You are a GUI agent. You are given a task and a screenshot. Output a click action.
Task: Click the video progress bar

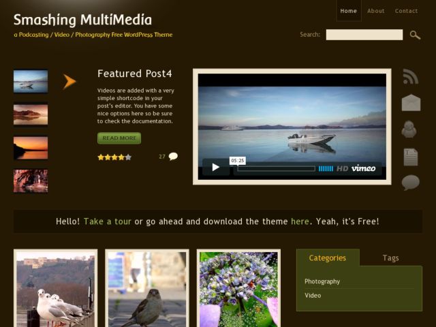[277, 168]
